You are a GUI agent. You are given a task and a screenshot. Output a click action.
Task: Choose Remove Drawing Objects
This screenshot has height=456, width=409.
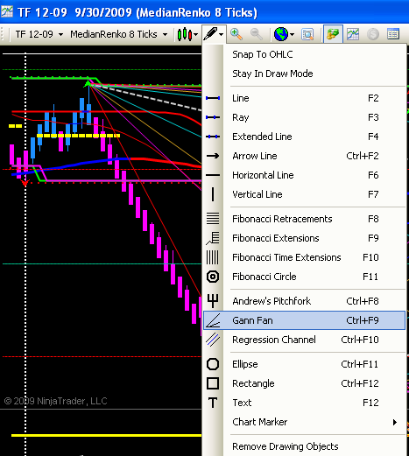[304, 446]
